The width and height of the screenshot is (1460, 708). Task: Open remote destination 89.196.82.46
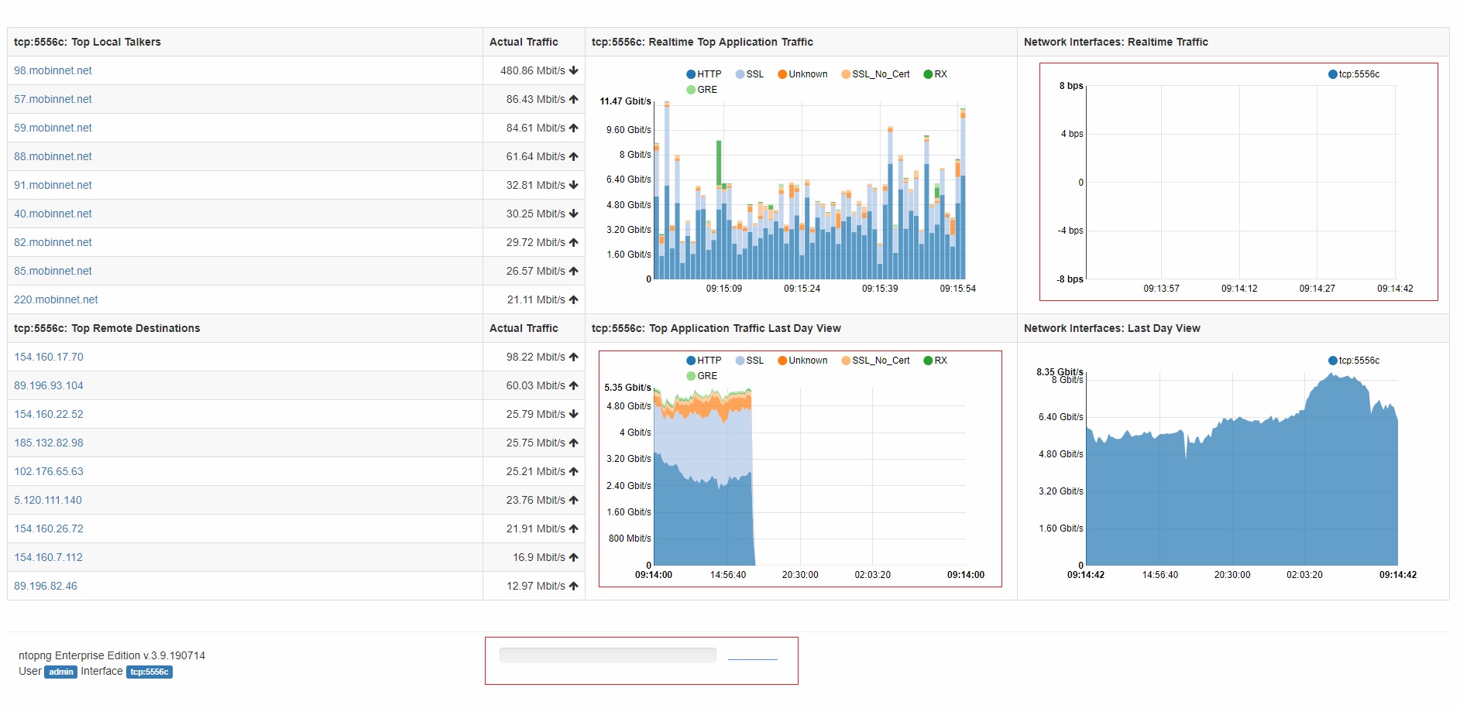[x=46, y=586]
